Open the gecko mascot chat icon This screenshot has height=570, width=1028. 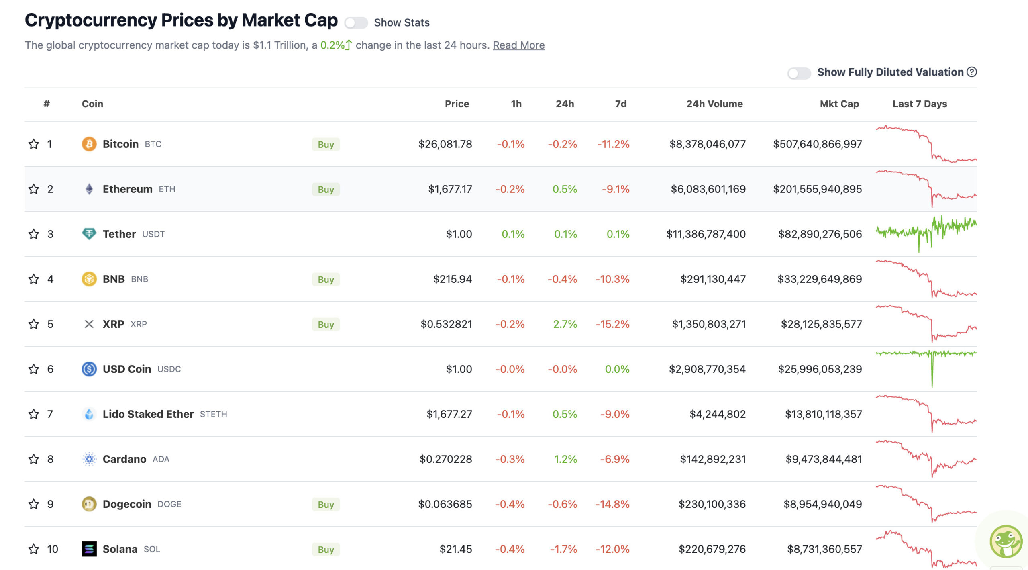point(1006,541)
